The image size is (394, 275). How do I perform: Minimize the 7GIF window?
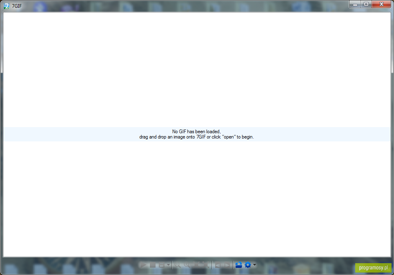355,4
